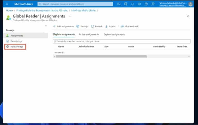
Task: Sort by the Membership column header
Action: click(x=159, y=46)
